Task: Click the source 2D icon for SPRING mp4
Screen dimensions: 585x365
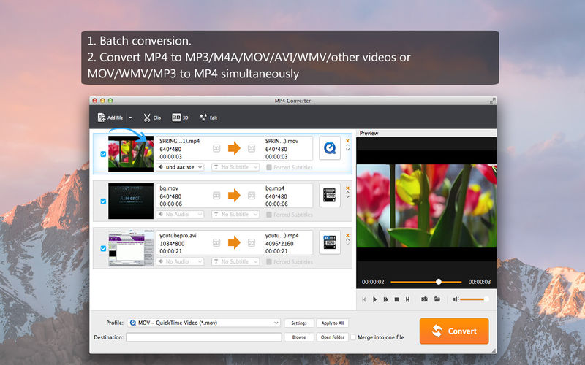Action: (x=216, y=149)
